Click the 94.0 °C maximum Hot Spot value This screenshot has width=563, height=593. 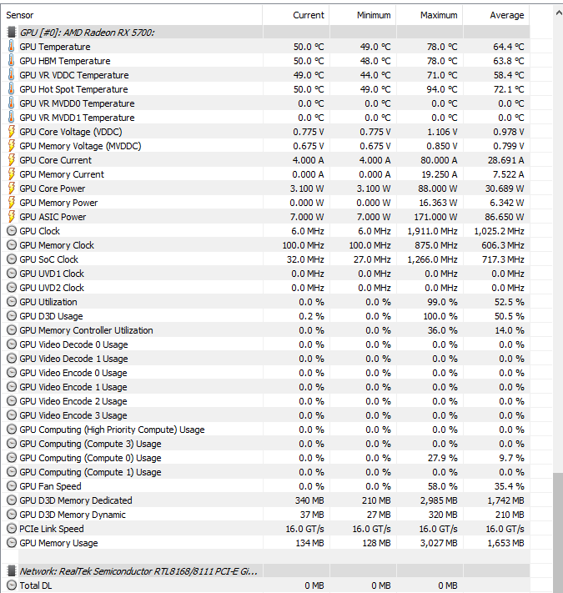click(442, 89)
